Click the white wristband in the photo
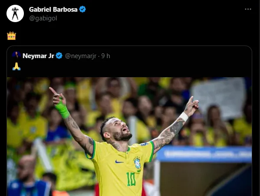This screenshot has height=196, width=260. 184,117
